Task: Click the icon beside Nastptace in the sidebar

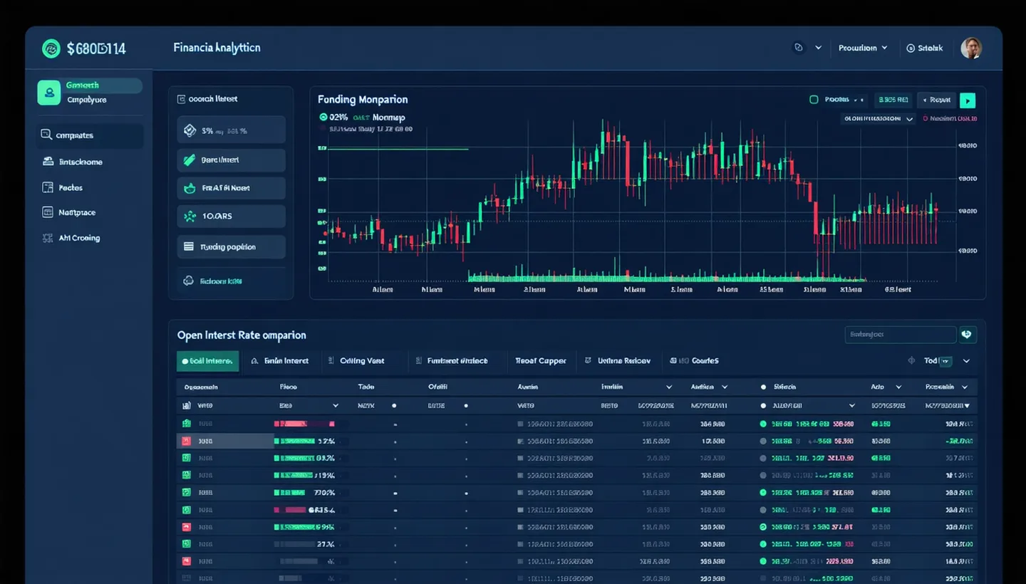Action: tap(48, 212)
